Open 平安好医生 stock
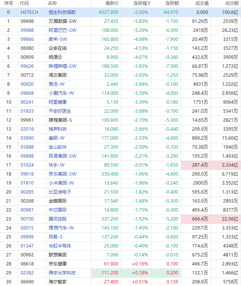Screen dimensions: 241x286 60,111
